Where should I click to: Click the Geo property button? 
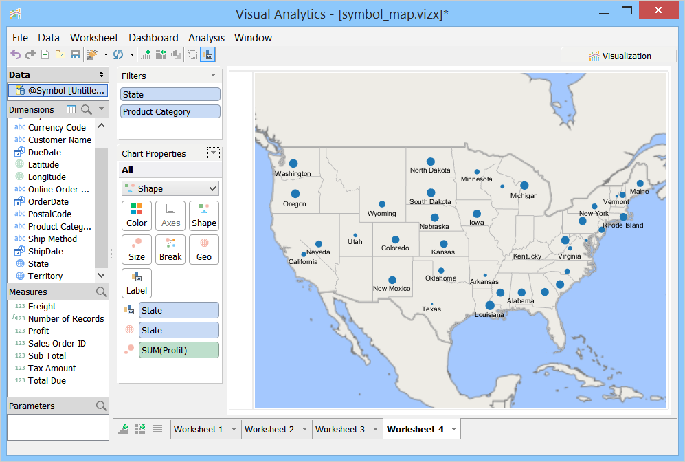204,249
